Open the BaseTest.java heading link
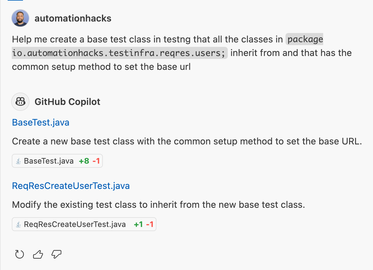Image resolution: width=373 pixels, height=270 pixels. [x=40, y=122]
